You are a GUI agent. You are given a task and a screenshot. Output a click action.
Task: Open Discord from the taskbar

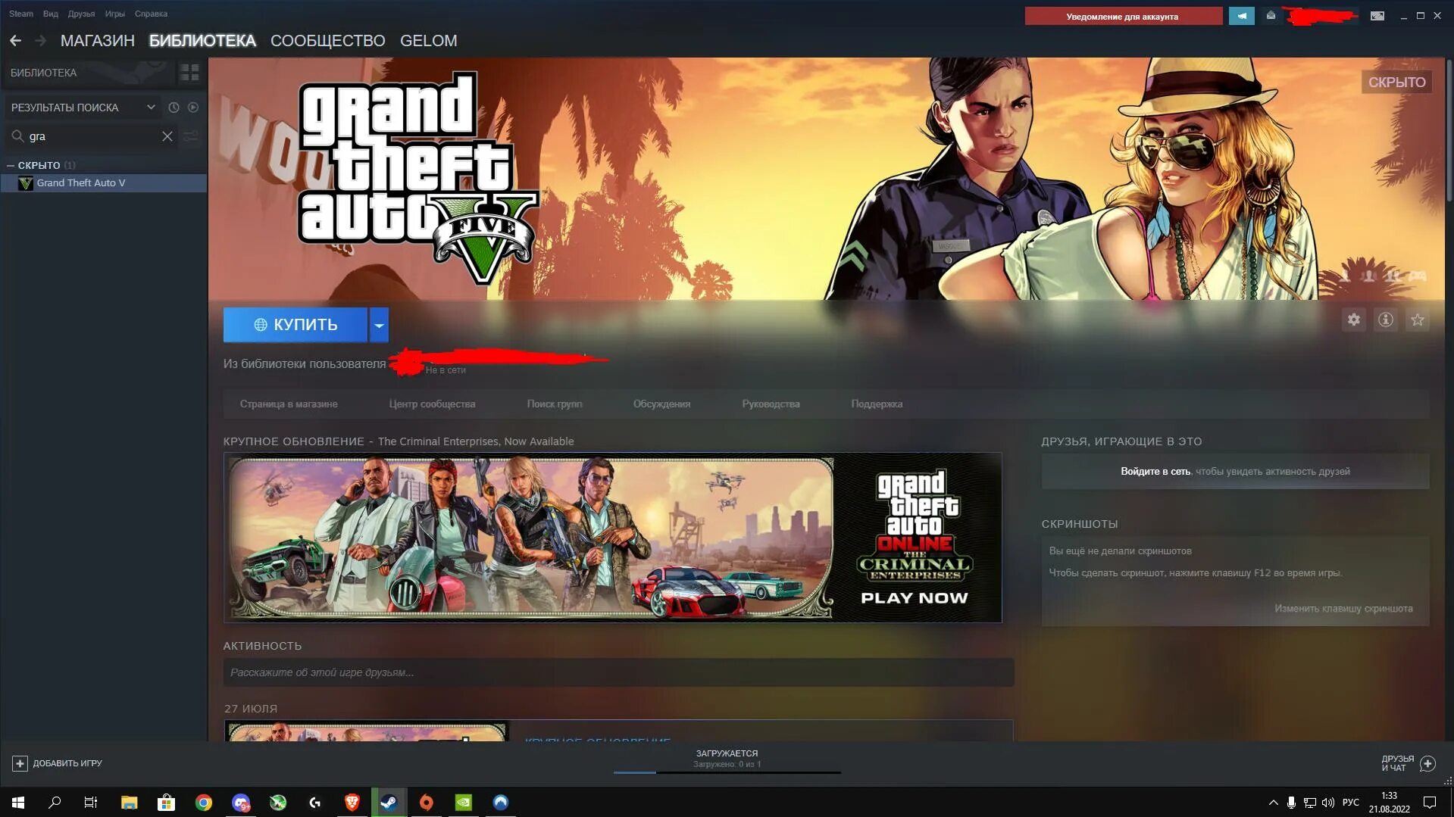coord(241,803)
